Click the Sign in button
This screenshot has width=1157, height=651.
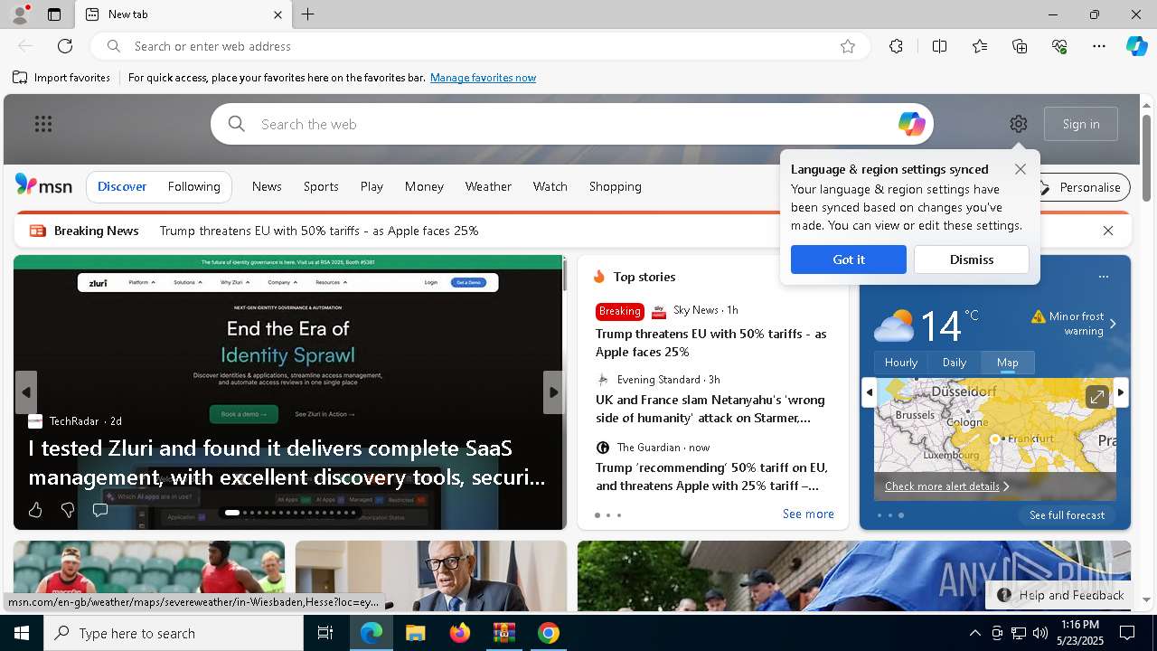(x=1081, y=124)
